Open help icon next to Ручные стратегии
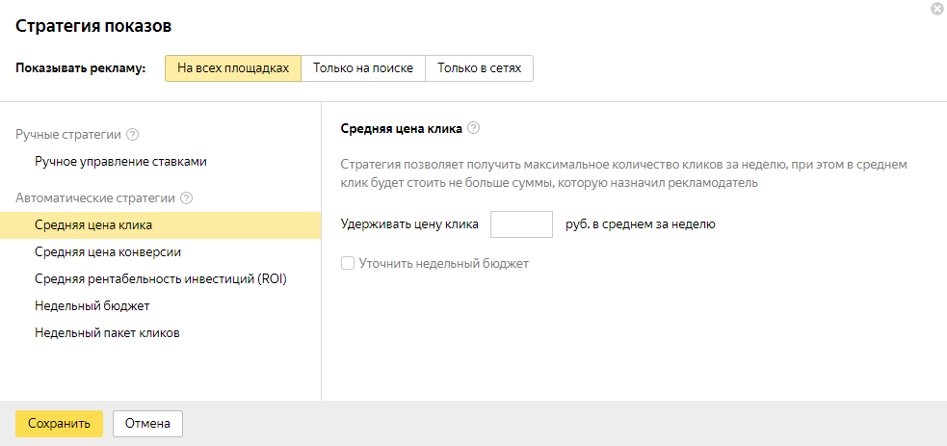The image size is (947, 446). click(x=132, y=135)
